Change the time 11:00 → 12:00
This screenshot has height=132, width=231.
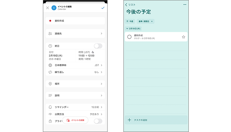pyautogui.click(x=86, y=55)
